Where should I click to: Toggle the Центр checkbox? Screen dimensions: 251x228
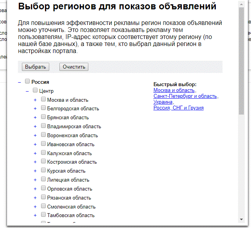[35, 90]
